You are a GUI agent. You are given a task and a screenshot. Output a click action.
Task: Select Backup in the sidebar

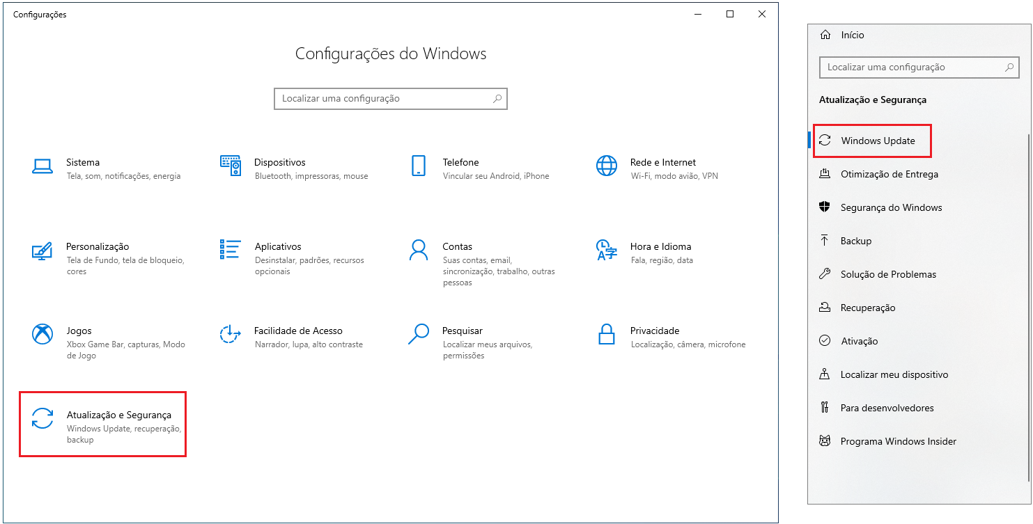tap(856, 241)
